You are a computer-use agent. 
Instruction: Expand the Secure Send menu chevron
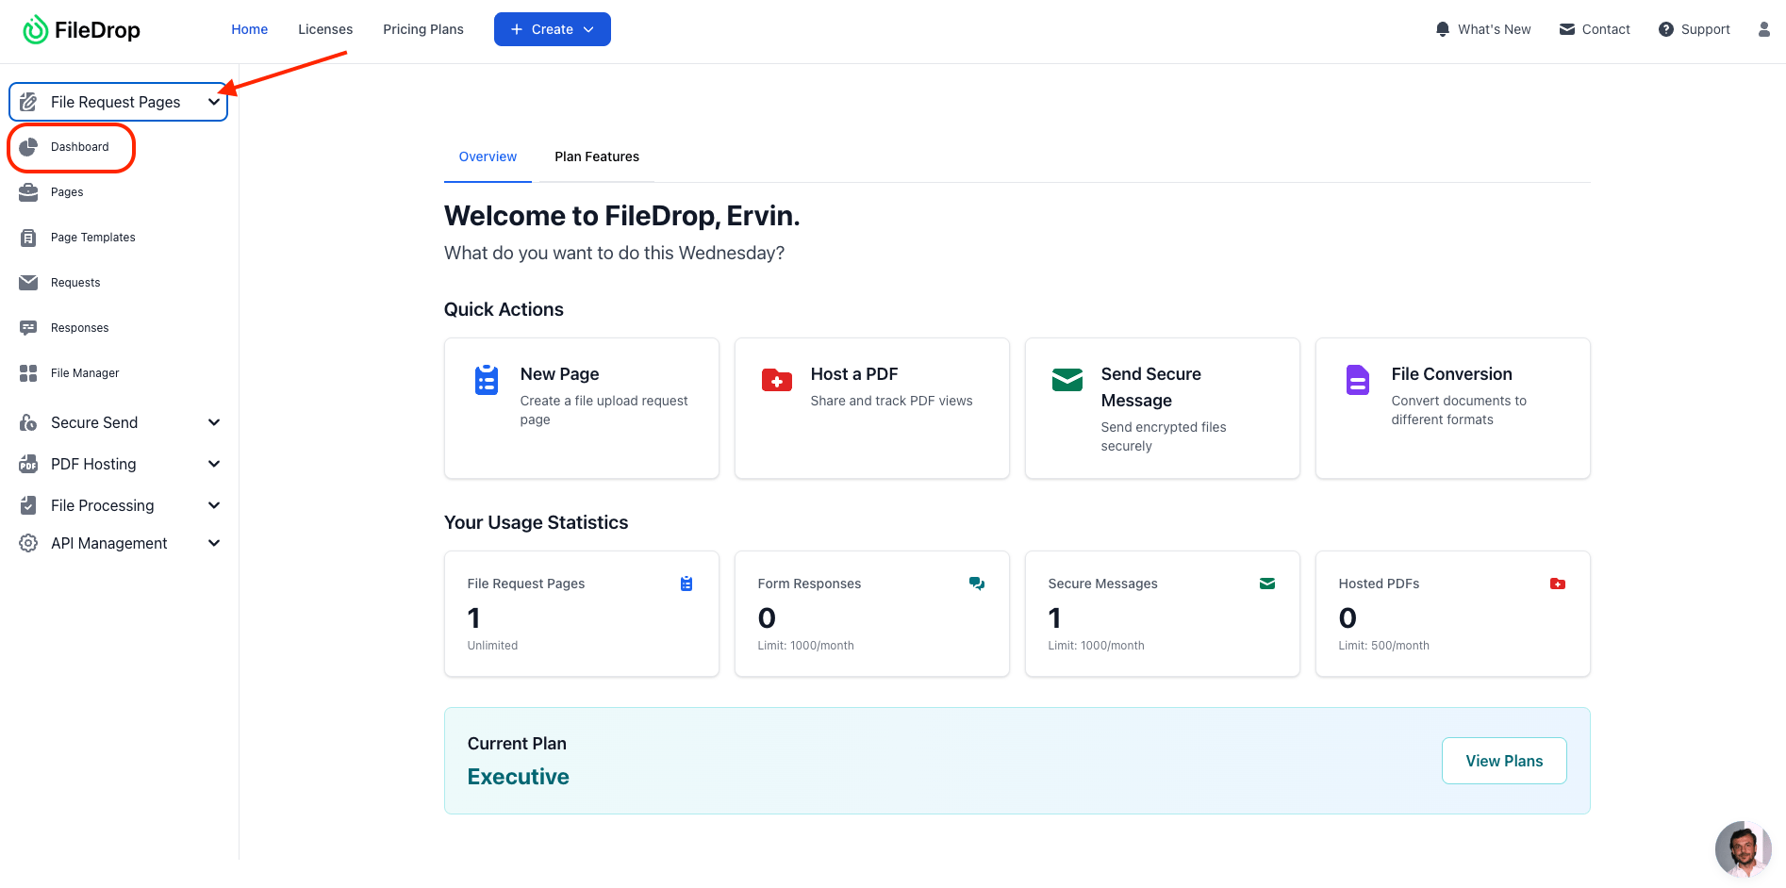214,422
